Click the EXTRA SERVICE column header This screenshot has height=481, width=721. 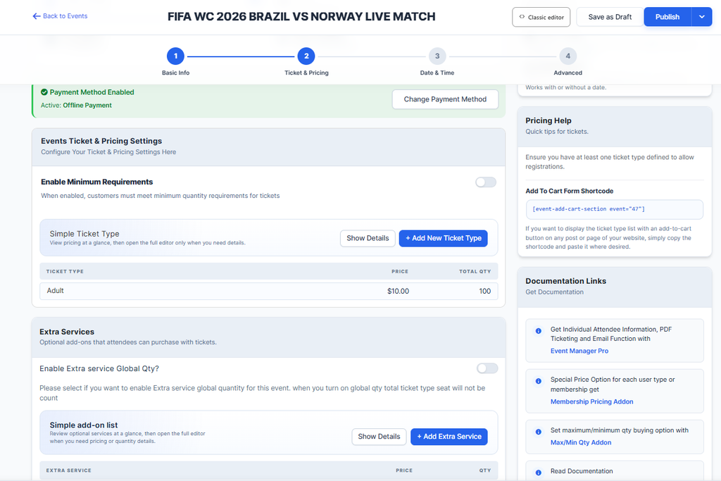tap(68, 470)
